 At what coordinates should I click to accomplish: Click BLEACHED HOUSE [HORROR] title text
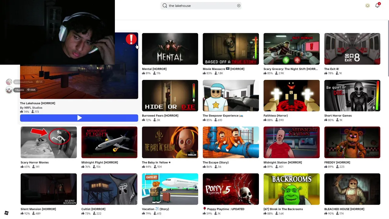[344, 209]
